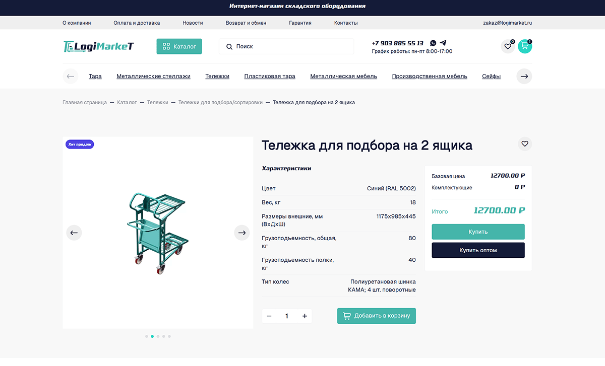Show next product image arrow
The width and height of the screenshot is (605, 366).
[x=242, y=233]
